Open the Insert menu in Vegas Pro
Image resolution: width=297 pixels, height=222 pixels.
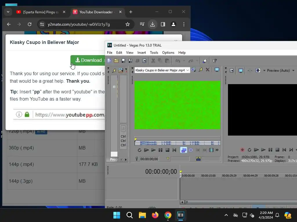pos(142,53)
